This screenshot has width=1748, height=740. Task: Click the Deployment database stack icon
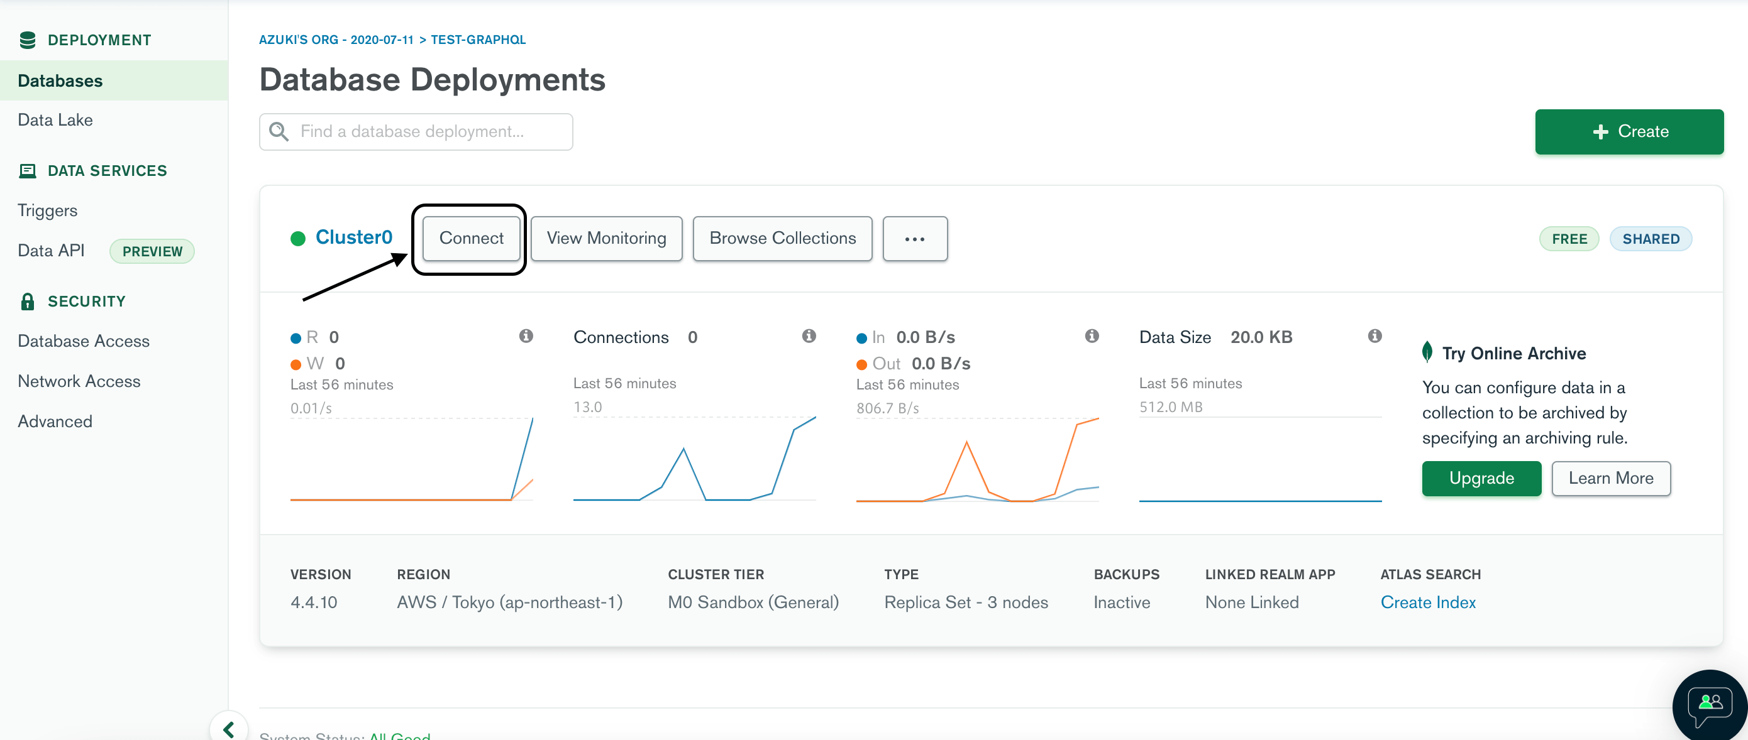(28, 40)
